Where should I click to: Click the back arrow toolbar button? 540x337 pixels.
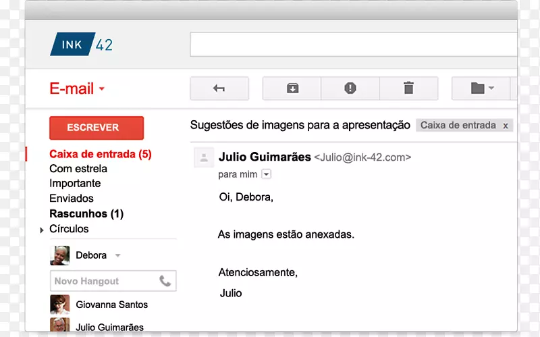click(219, 88)
